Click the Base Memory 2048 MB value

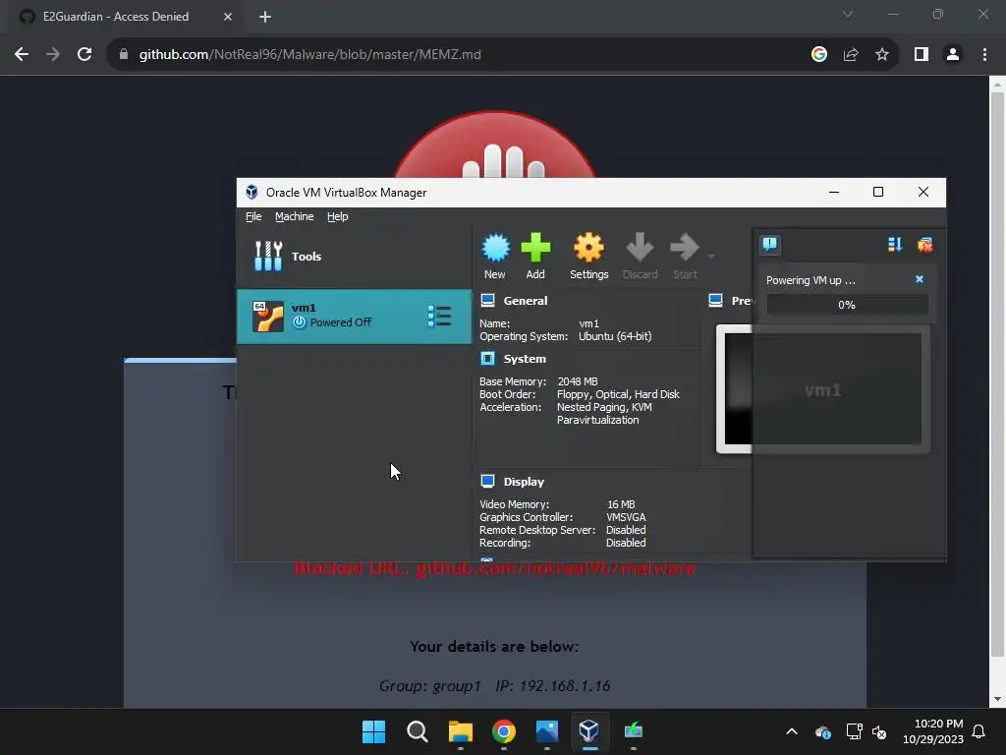click(x=578, y=381)
